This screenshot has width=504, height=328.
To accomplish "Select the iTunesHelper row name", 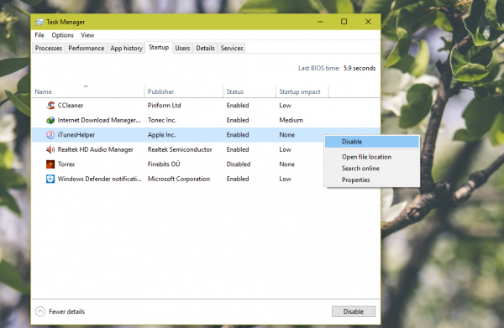I will click(76, 135).
